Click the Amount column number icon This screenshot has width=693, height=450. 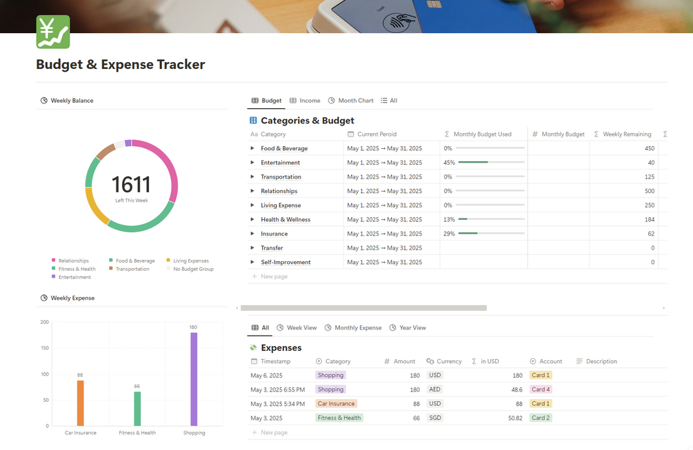pos(387,361)
